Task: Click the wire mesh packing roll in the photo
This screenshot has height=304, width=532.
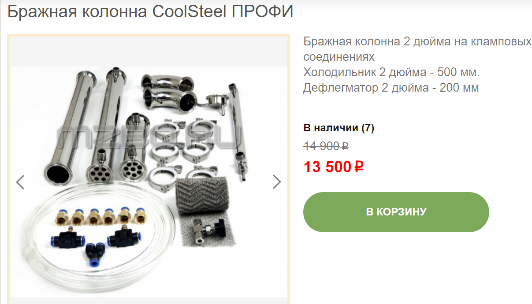Action: (202, 195)
